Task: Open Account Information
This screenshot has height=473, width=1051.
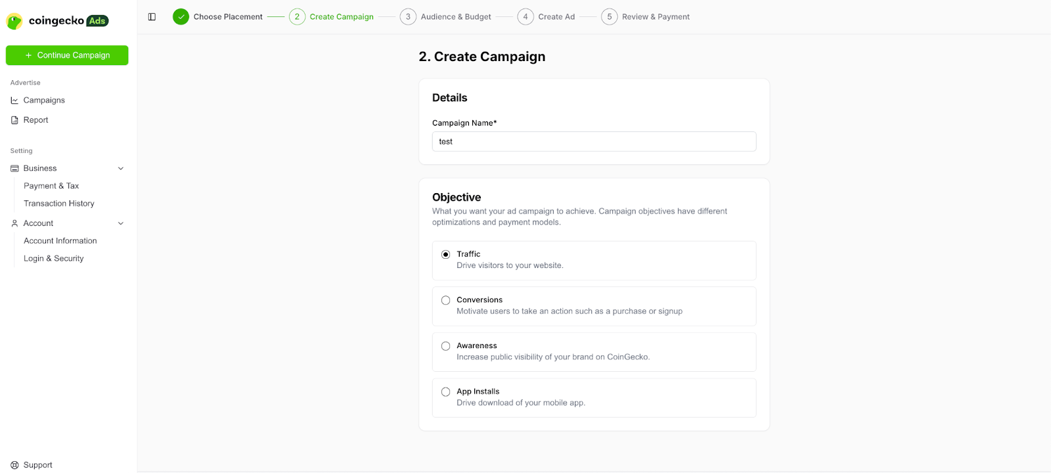Action: (x=60, y=241)
